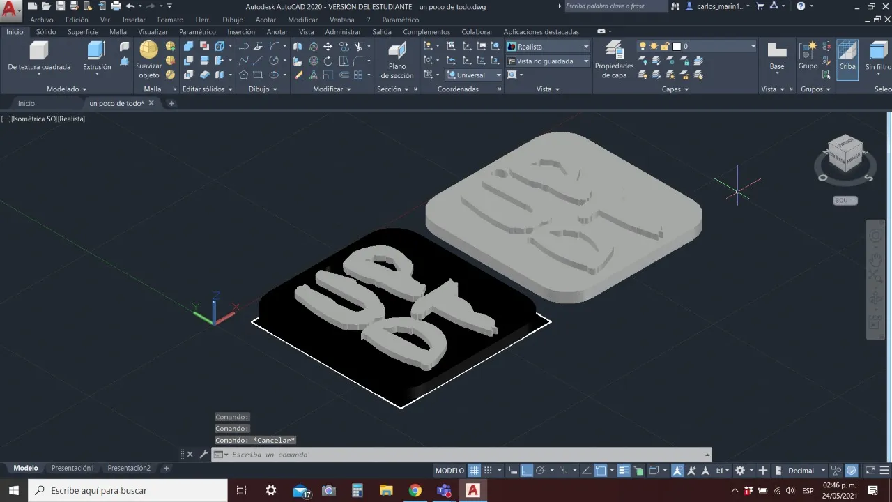Image resolution: width=892 pixels, height=502 pixels.
Task: Switch to the Presentación1 layout tab
Action: click(x=72, y=468)
